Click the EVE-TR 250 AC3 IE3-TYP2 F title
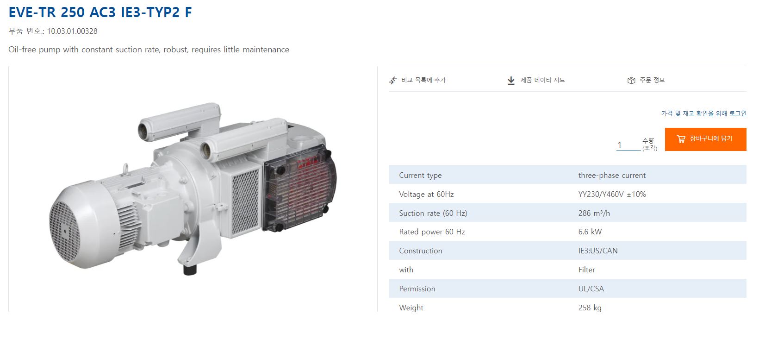 [100, 13]
